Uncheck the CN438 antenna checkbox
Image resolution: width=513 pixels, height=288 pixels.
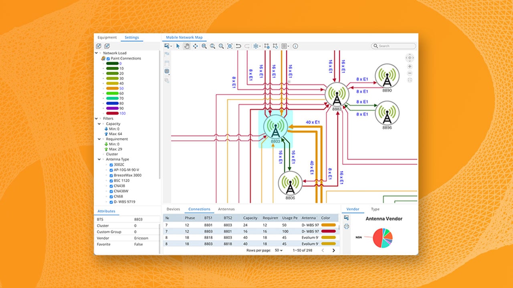pyautogui.click(x=112, y=186)
